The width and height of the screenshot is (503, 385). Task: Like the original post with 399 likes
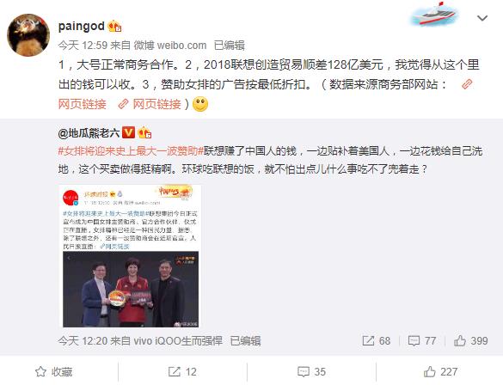pos(470,340)
